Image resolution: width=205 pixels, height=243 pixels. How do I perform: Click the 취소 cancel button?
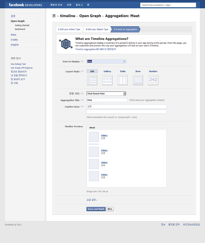[x=110, y=209]
